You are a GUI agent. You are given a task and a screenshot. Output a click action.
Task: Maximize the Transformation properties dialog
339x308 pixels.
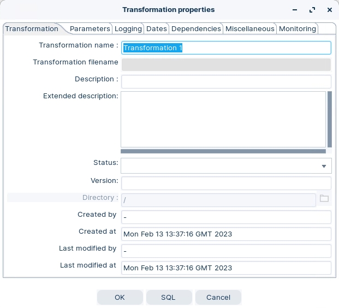pos(312,10)
